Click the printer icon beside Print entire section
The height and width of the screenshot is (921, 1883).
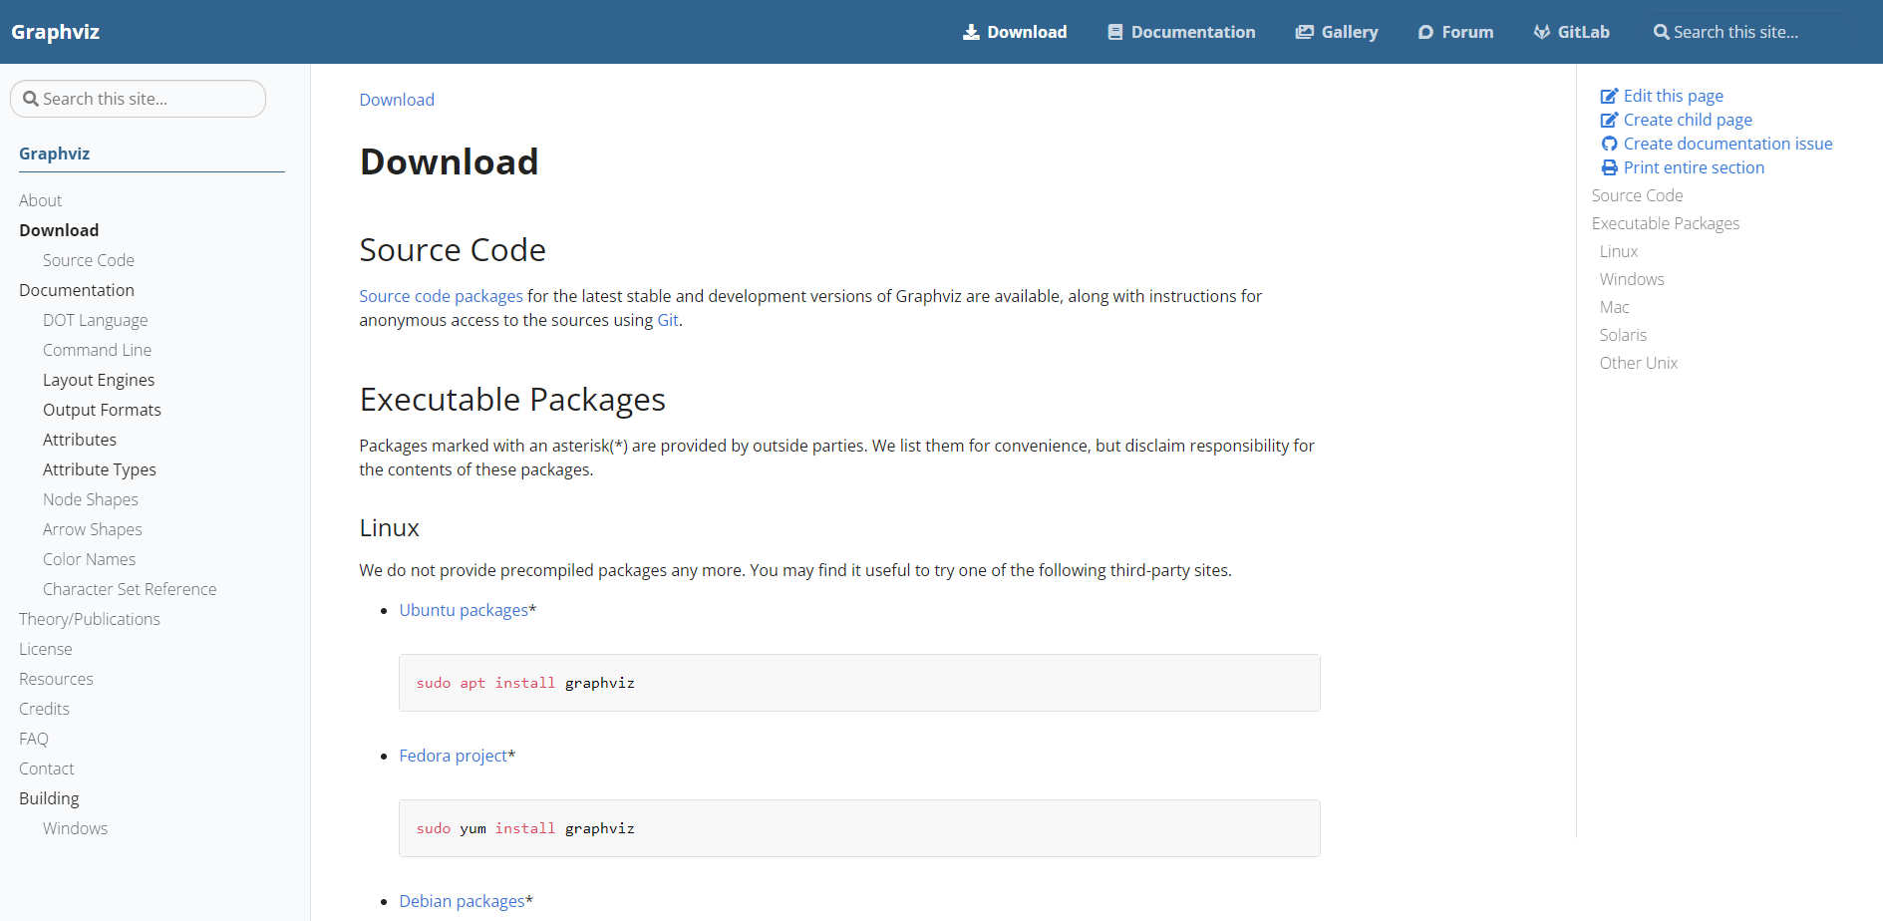[x=1609, y=167]
